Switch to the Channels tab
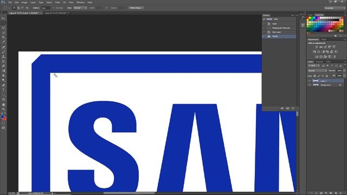Image resolution: width=347 pixels, height=195 pixels. (319, 62)
